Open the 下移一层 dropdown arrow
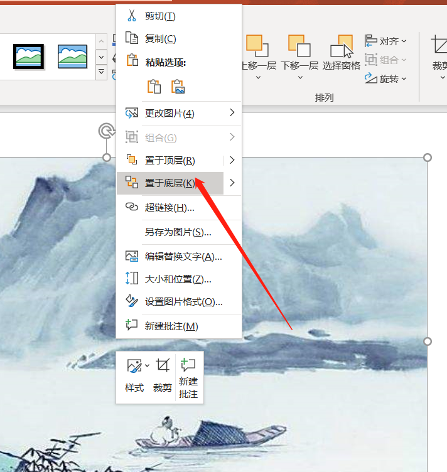 point(300,78)
